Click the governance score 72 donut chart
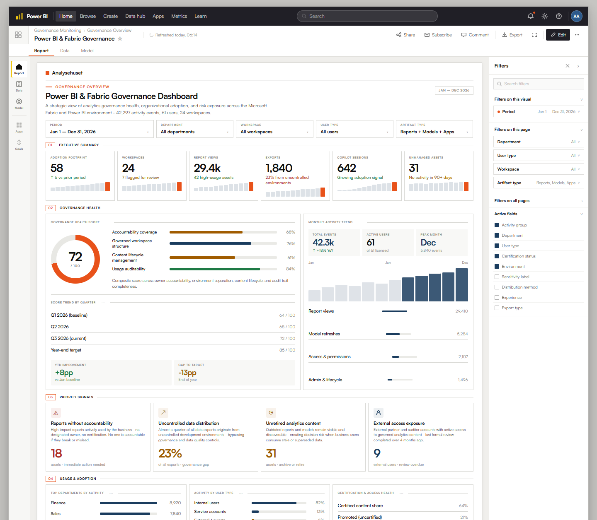This screenshot has height=520, width=597. 75,259
